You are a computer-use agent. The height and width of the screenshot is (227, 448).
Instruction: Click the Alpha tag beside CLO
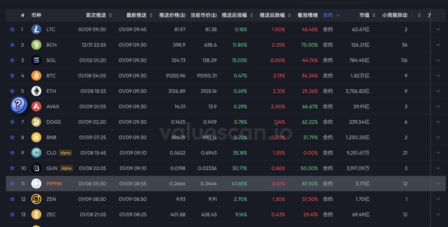(65, 153)
